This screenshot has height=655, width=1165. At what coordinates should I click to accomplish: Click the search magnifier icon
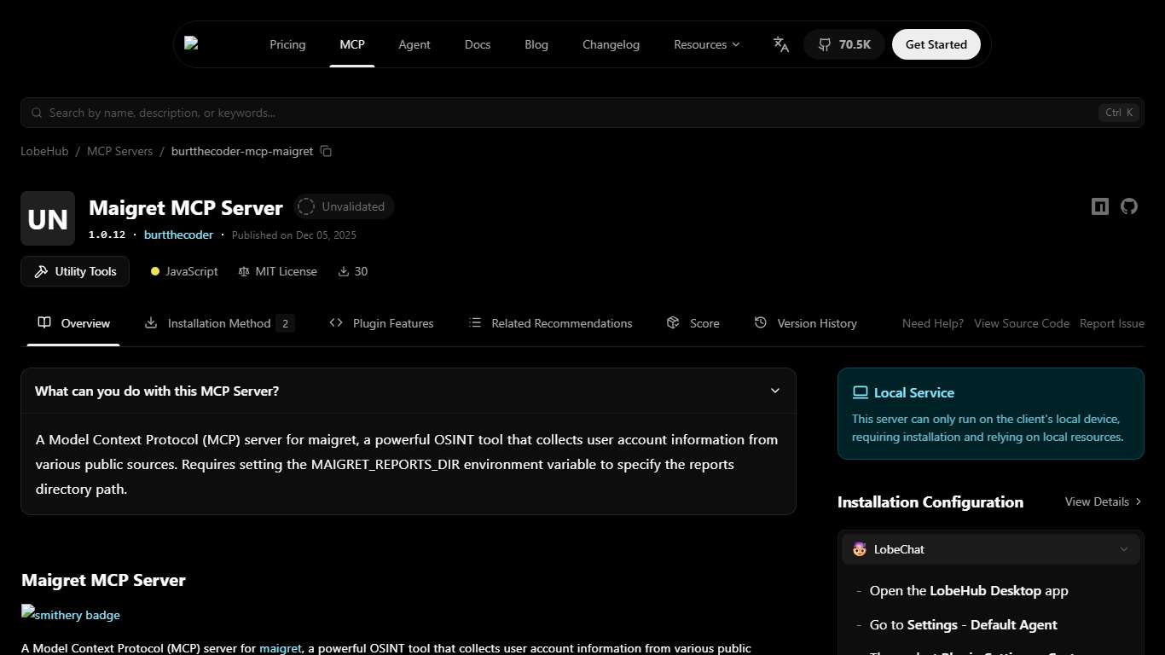pos(36,113)
